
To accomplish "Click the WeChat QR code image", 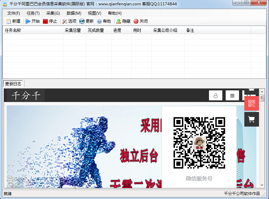I will tap(199, 143).
